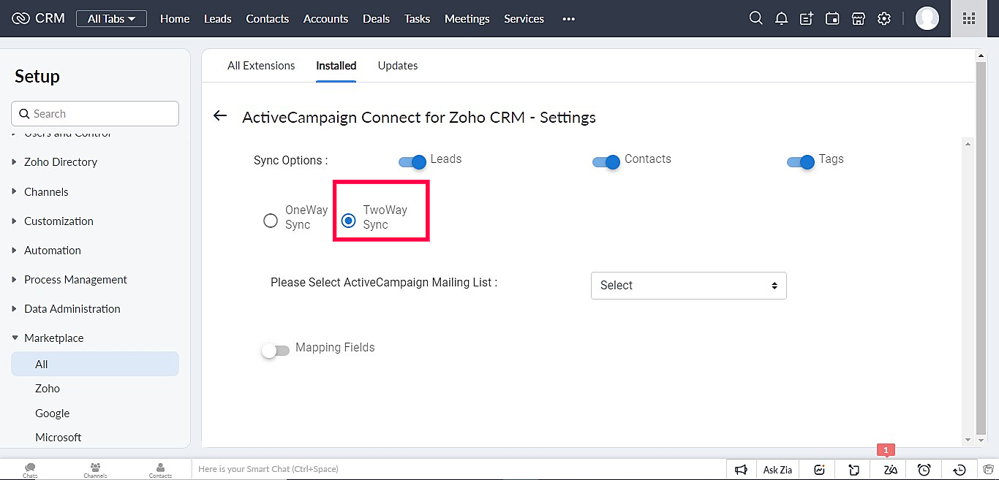
Task: Toggle the Contacts sync switch
Action: 606,162
